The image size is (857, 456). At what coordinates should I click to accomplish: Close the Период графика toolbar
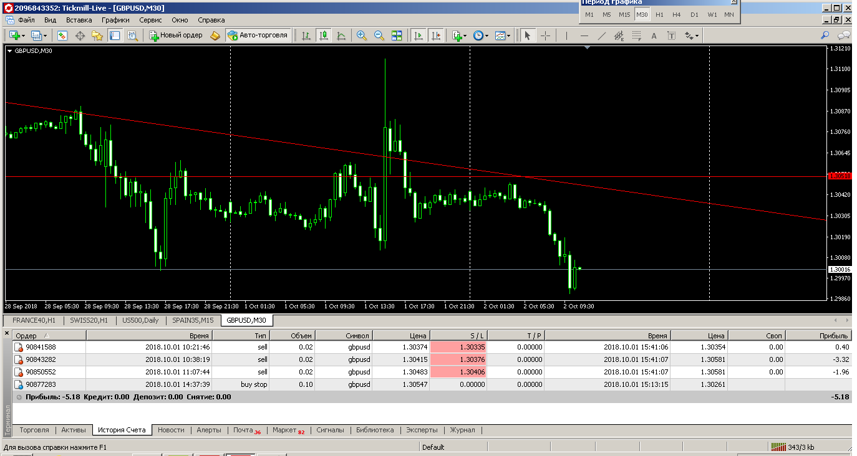coord(734,2)
